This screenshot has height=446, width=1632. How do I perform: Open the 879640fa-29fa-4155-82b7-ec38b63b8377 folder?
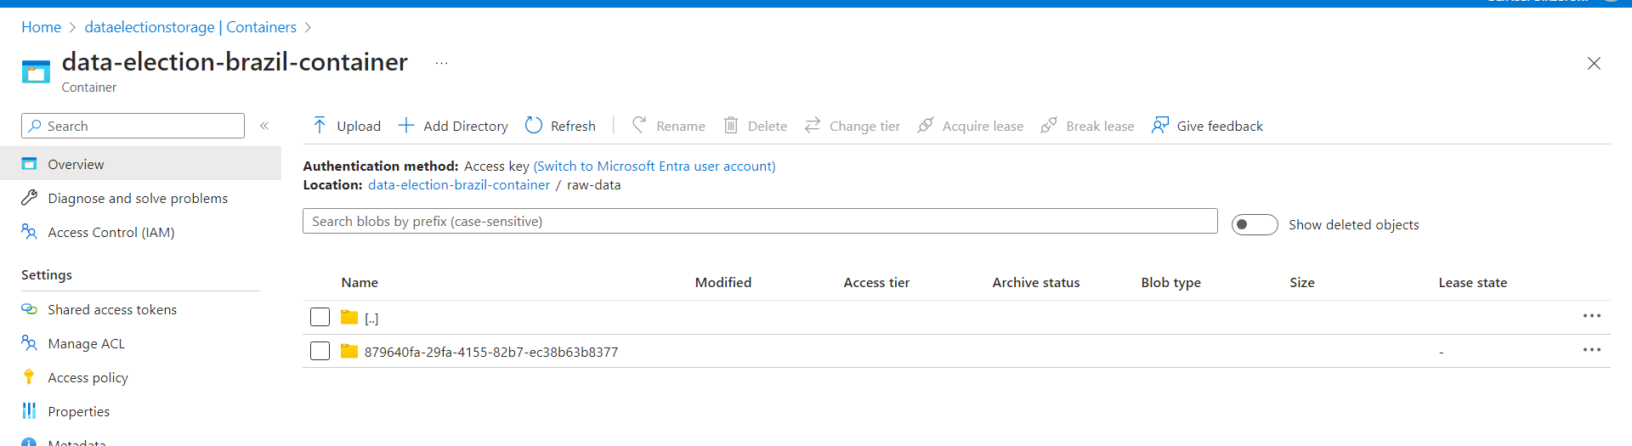pyautogui.click(x=491, y=352)
